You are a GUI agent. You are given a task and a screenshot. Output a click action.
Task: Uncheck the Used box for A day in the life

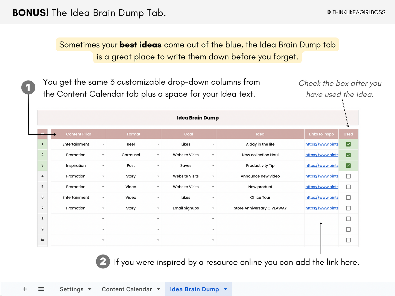[x=348, y=144]
